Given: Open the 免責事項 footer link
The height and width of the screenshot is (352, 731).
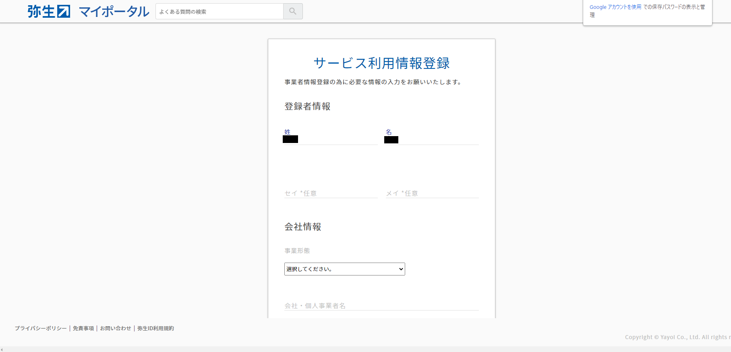Looking at the screenshot, I should click(83, 328).
